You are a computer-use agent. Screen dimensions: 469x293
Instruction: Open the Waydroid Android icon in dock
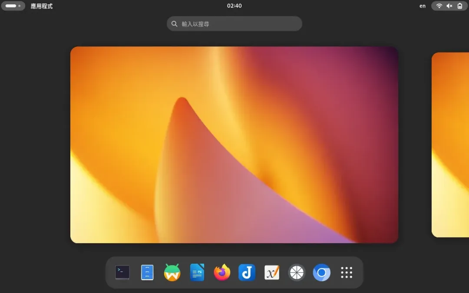pos(172,272)
